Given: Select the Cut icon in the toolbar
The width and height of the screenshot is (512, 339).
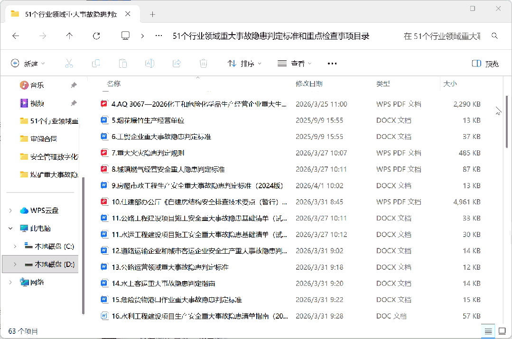Looking at the screenshot, I should click(69, 63).
